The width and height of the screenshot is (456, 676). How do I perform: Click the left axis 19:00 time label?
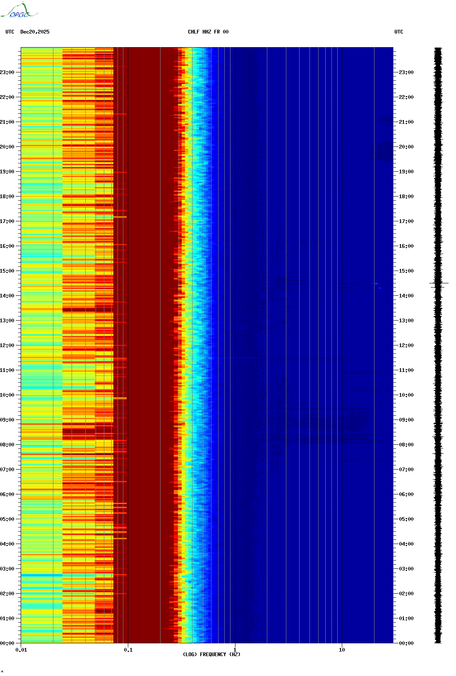tap(7, 172)
